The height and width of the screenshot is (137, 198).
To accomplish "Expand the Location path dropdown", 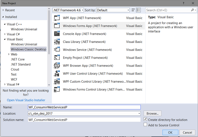I will [139, 113].
